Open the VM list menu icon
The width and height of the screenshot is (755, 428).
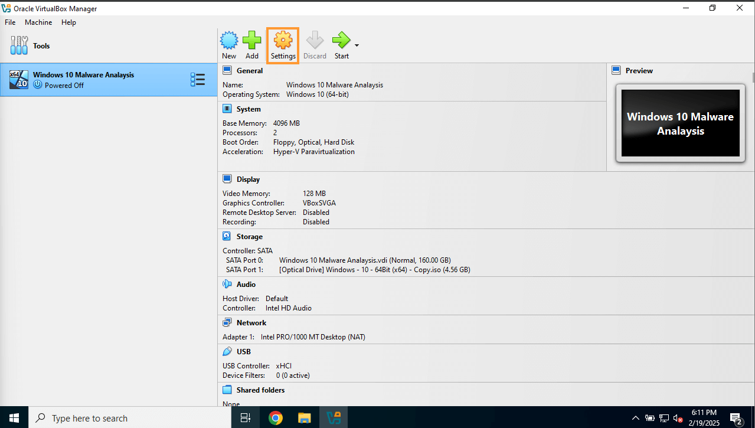(198, 80)
